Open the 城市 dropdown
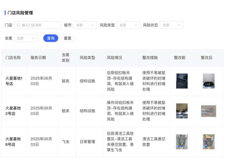227x164 pixels. tap(85, 25)
